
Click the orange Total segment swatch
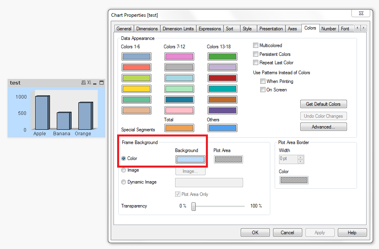(180, 128)
